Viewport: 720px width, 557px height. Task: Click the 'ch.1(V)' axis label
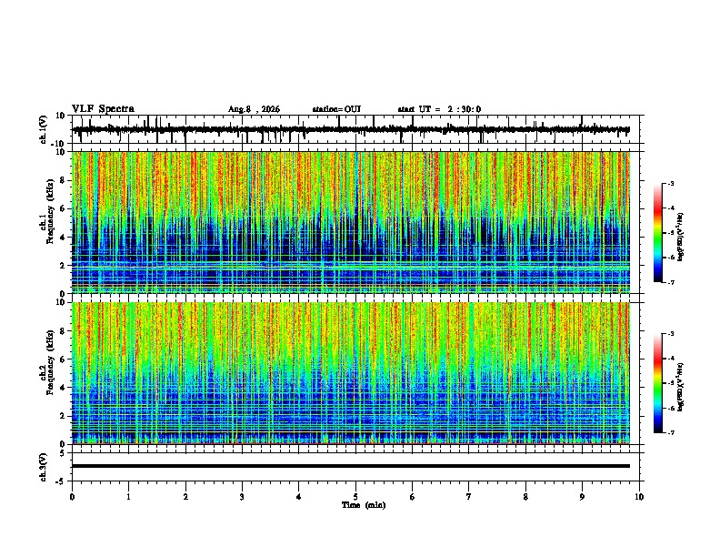click(44, 129)
